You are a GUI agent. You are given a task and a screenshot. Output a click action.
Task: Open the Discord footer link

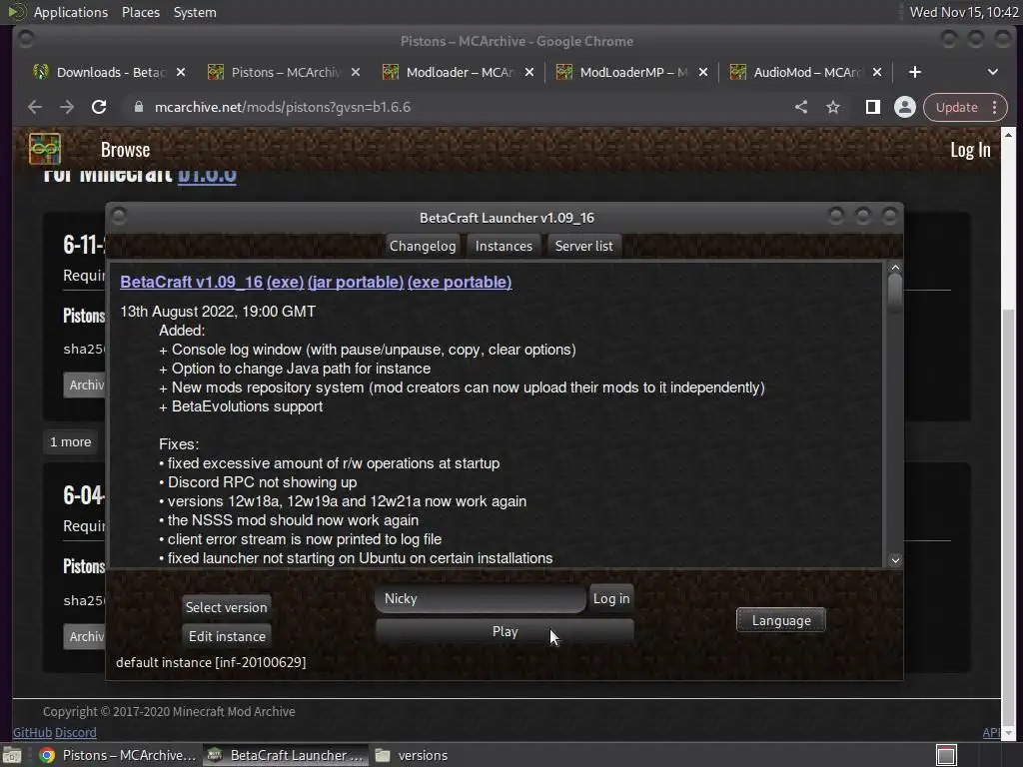coord(76,732)
